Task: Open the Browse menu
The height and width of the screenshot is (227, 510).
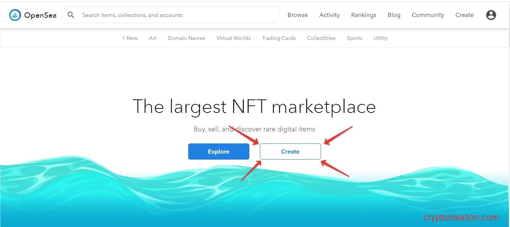Action: pos(297,15)
